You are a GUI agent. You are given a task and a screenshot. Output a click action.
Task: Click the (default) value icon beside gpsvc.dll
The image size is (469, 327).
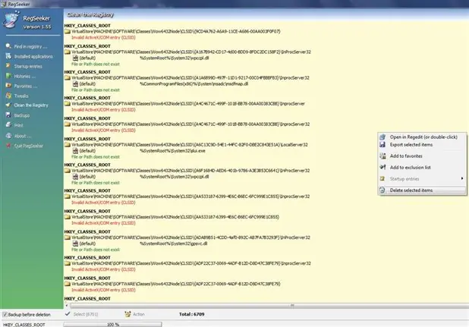coord(75,244)
